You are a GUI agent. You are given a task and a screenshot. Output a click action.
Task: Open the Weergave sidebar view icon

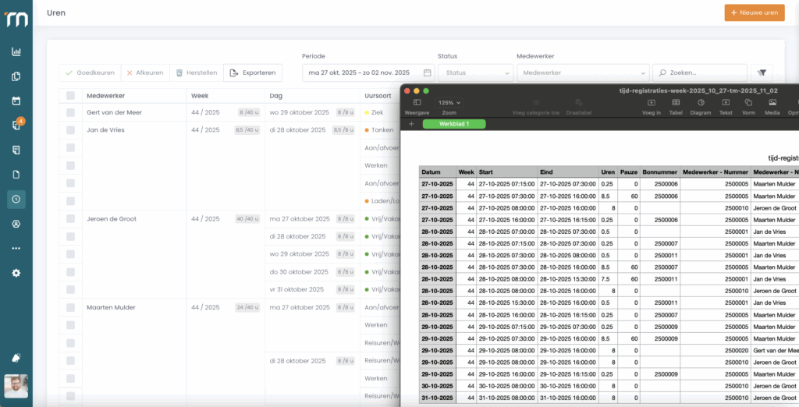pyautogui.click(x=417, y=103)
